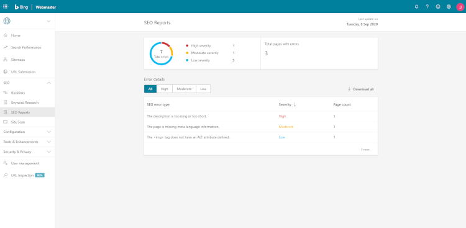Click the '3 rows' table footer text
The height and width of the screenshot is (228, 466).
pos(365,150)
